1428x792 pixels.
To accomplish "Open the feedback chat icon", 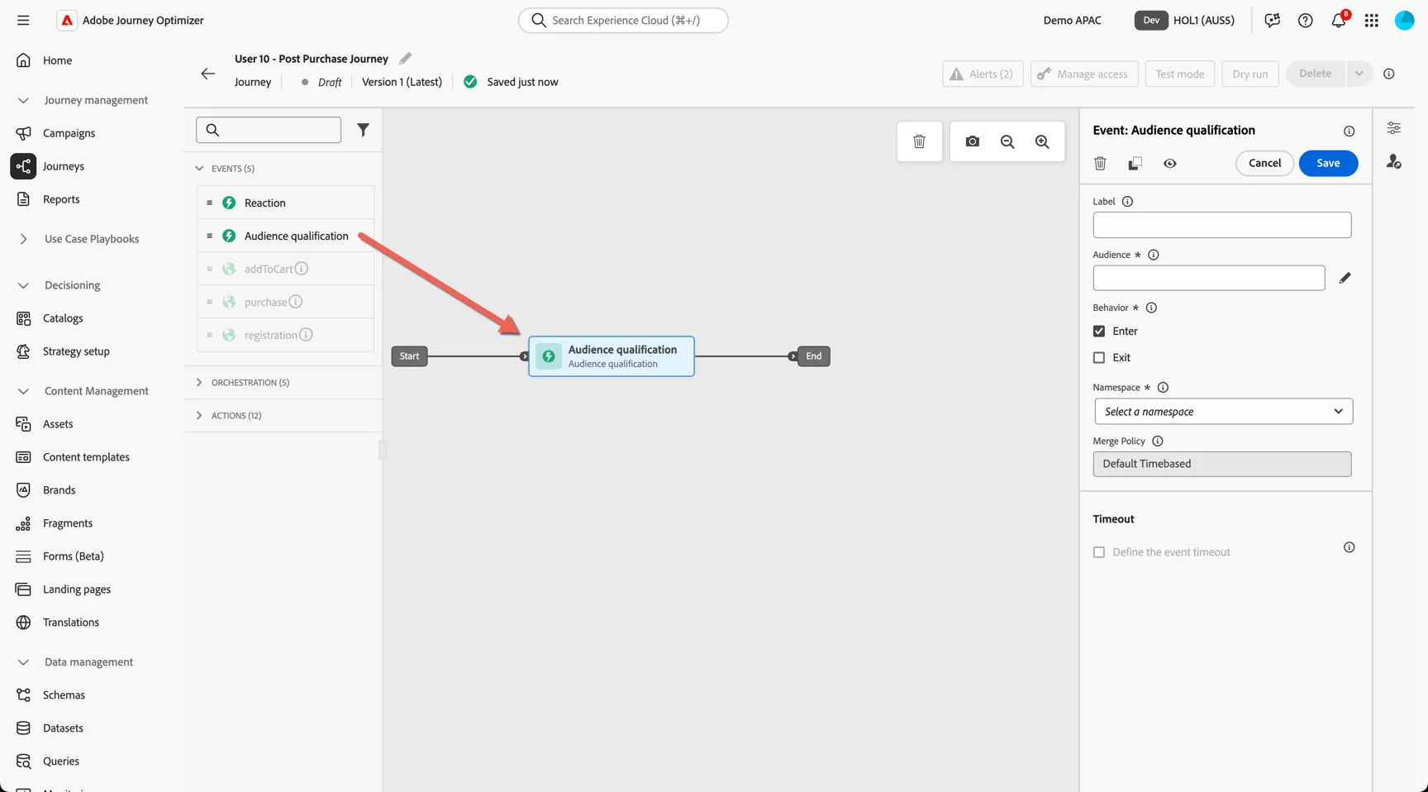I will click(x=1272, y=20).
